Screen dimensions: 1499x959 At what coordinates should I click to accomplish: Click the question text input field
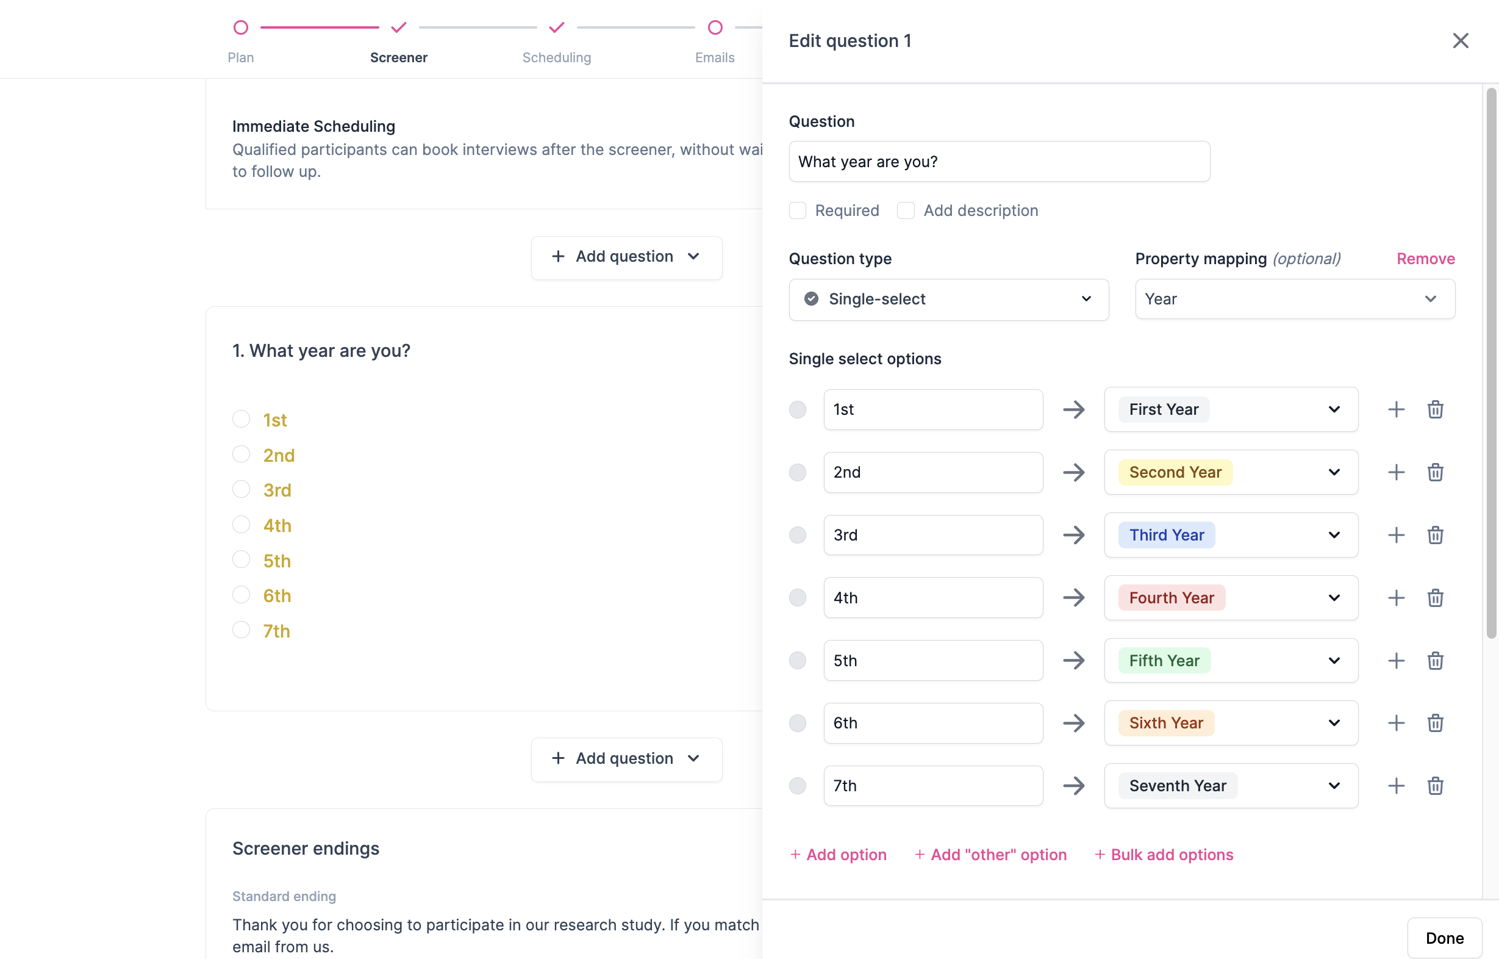click(998, 162)
